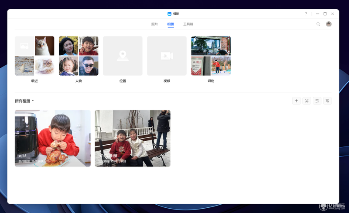Maximize the 相册 window
This screenshot has height=213, width=349.
pos(325,14)
